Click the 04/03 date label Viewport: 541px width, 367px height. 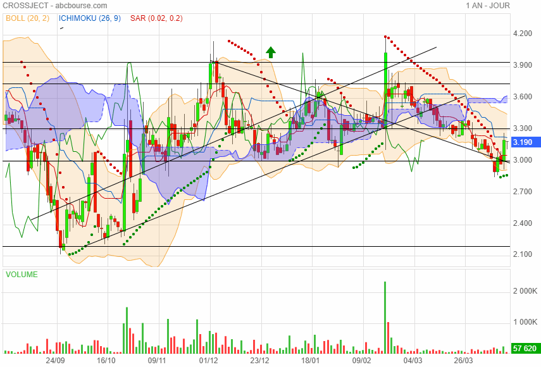413,361
